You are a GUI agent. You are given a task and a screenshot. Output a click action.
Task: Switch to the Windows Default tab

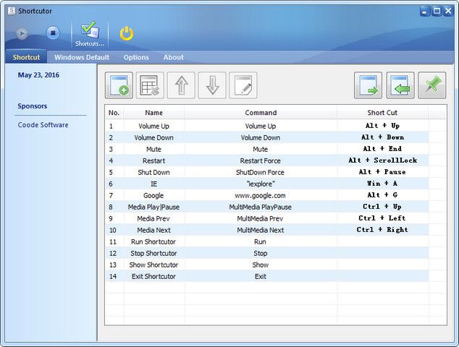click(82, 57)
